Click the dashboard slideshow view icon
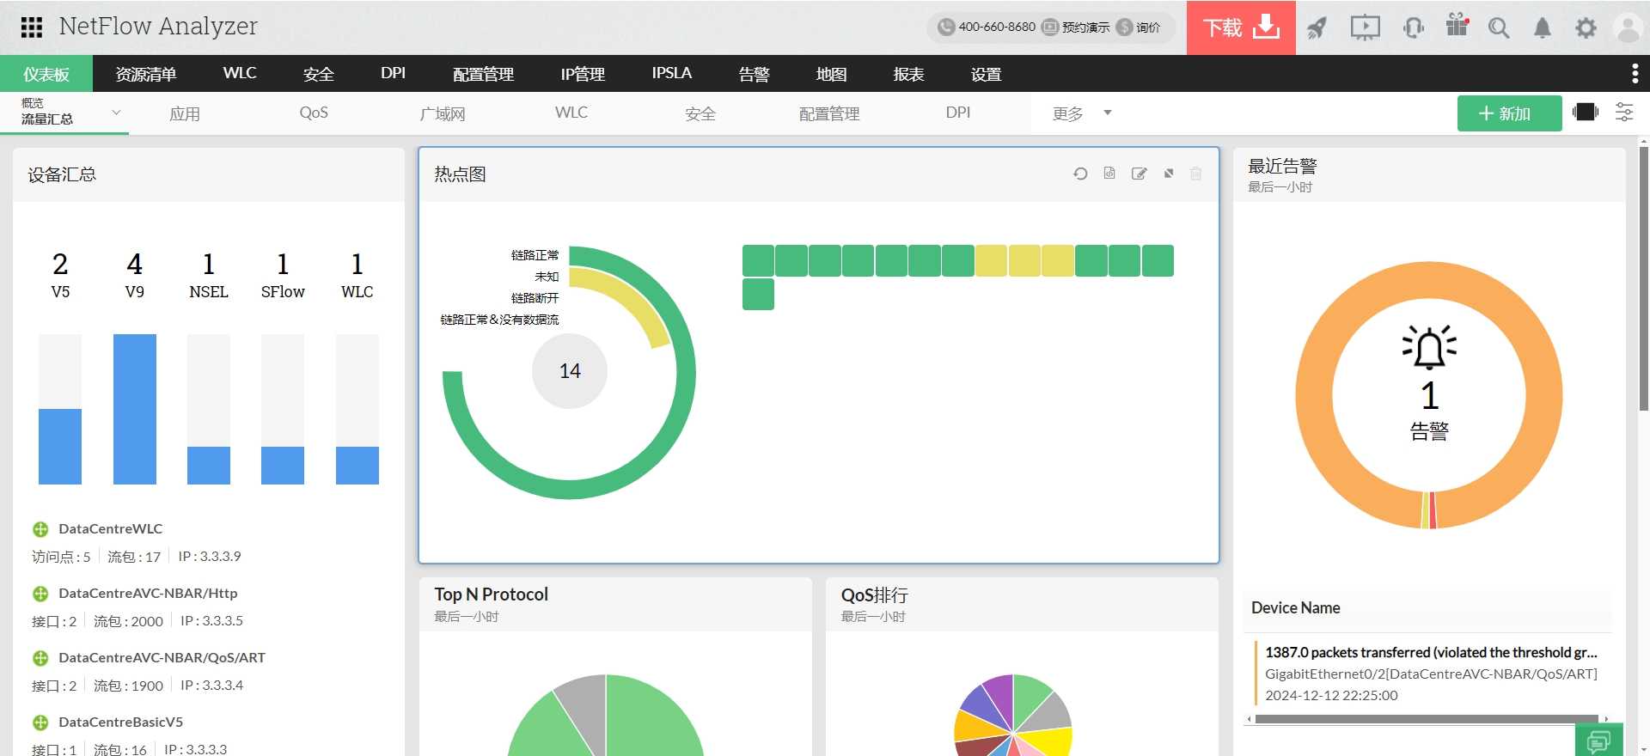1650x756 pixels. pyautogui.click(x=1585, y=112)
